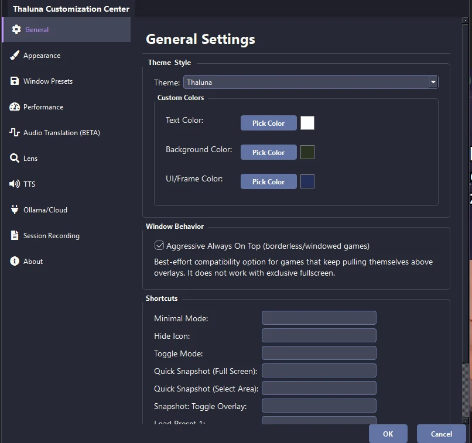
Task: Pick Color for Text Color
Action: [x=269, y=123]
